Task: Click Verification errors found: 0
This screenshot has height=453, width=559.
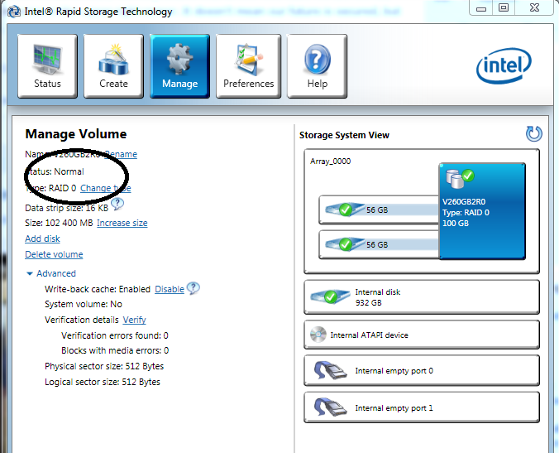Action: click(x=115, y=335)
